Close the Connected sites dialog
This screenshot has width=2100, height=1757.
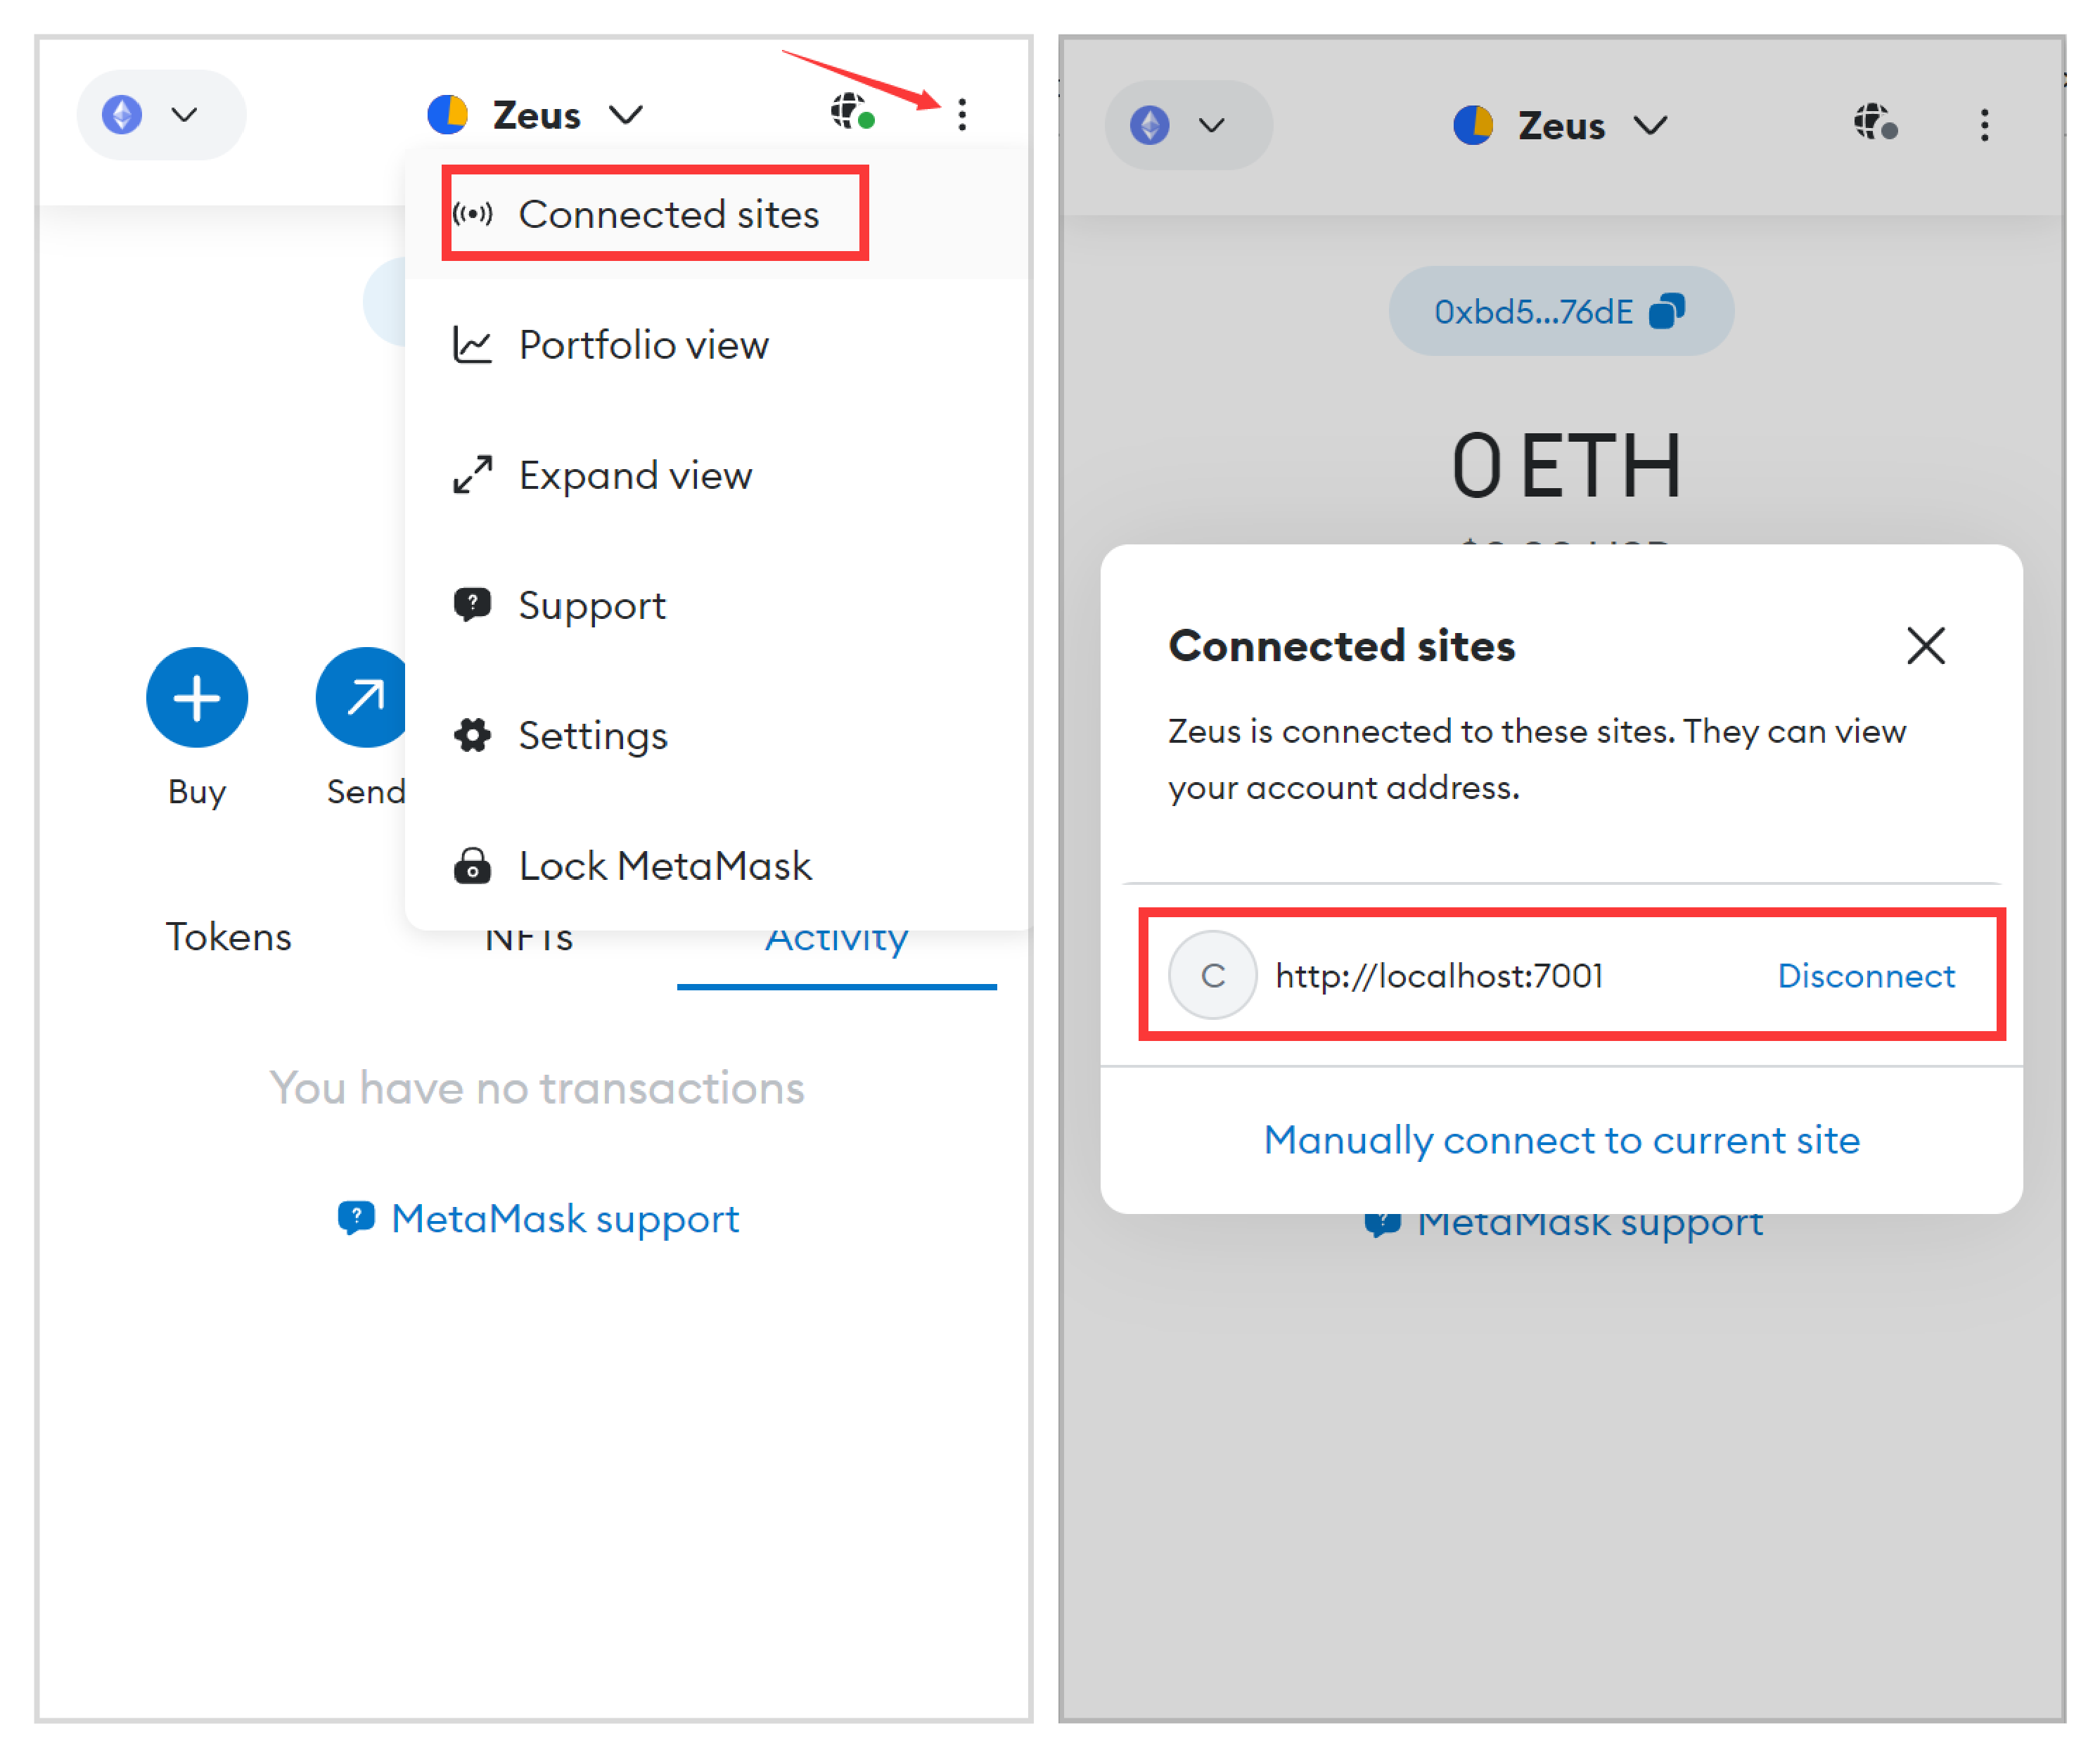click(1926, 646)
